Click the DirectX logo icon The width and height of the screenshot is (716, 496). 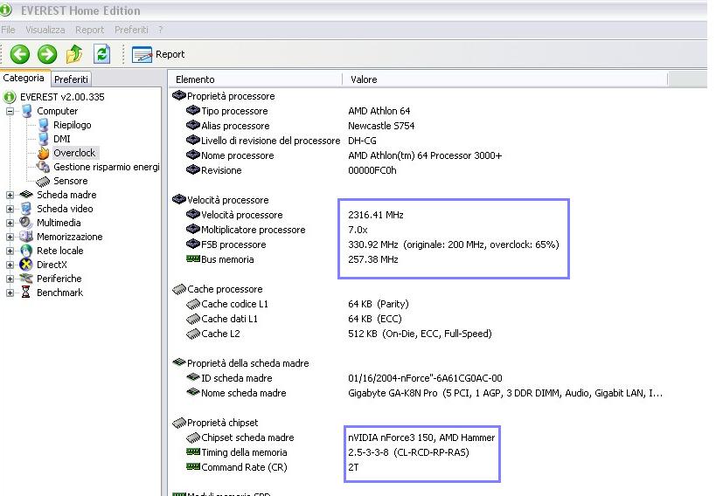26,265
